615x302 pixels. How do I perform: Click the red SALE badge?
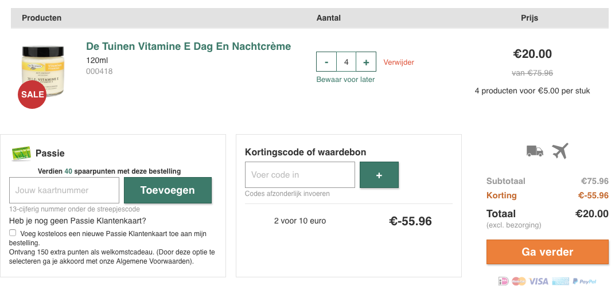[x=32, y=95]
